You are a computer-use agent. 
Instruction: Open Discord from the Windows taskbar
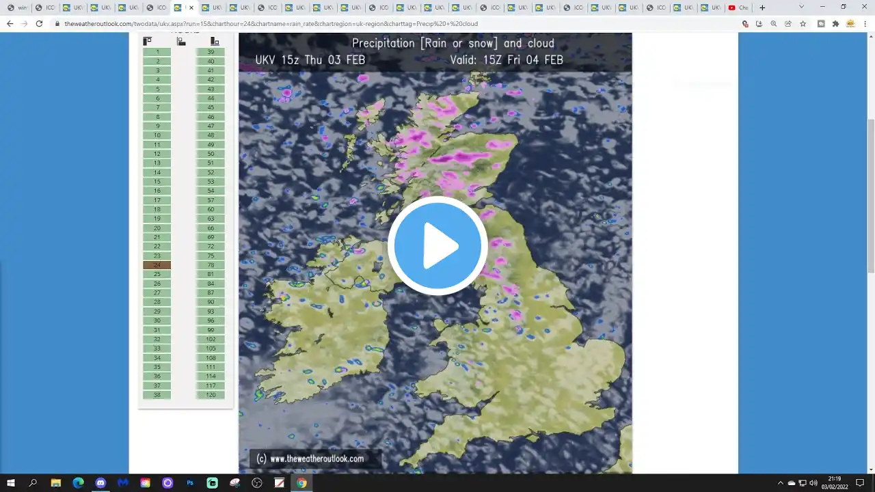pyautogui.click(x=100, y=483)
